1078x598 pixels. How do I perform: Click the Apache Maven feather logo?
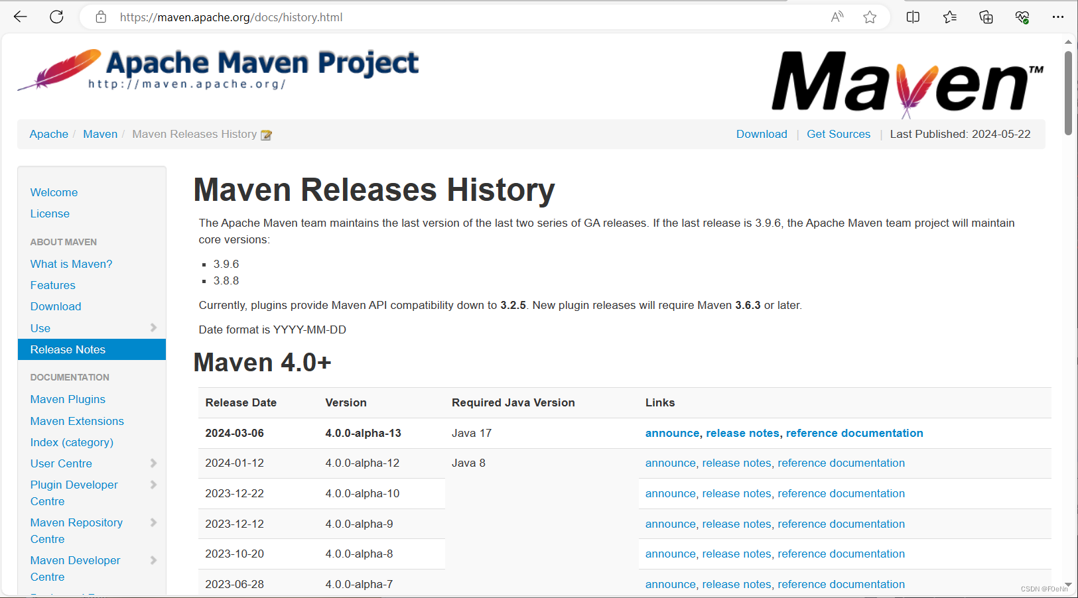click(x=56, y=68)
